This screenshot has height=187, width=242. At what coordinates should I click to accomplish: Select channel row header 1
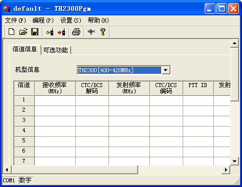point(24,100)
